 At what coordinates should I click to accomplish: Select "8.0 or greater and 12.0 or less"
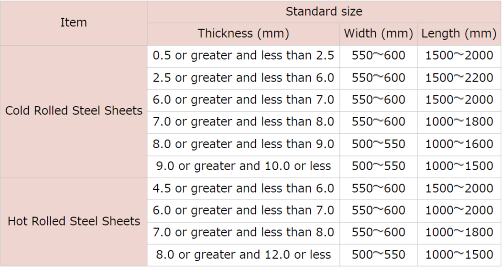pyautogui.click(x=243, y=255)
